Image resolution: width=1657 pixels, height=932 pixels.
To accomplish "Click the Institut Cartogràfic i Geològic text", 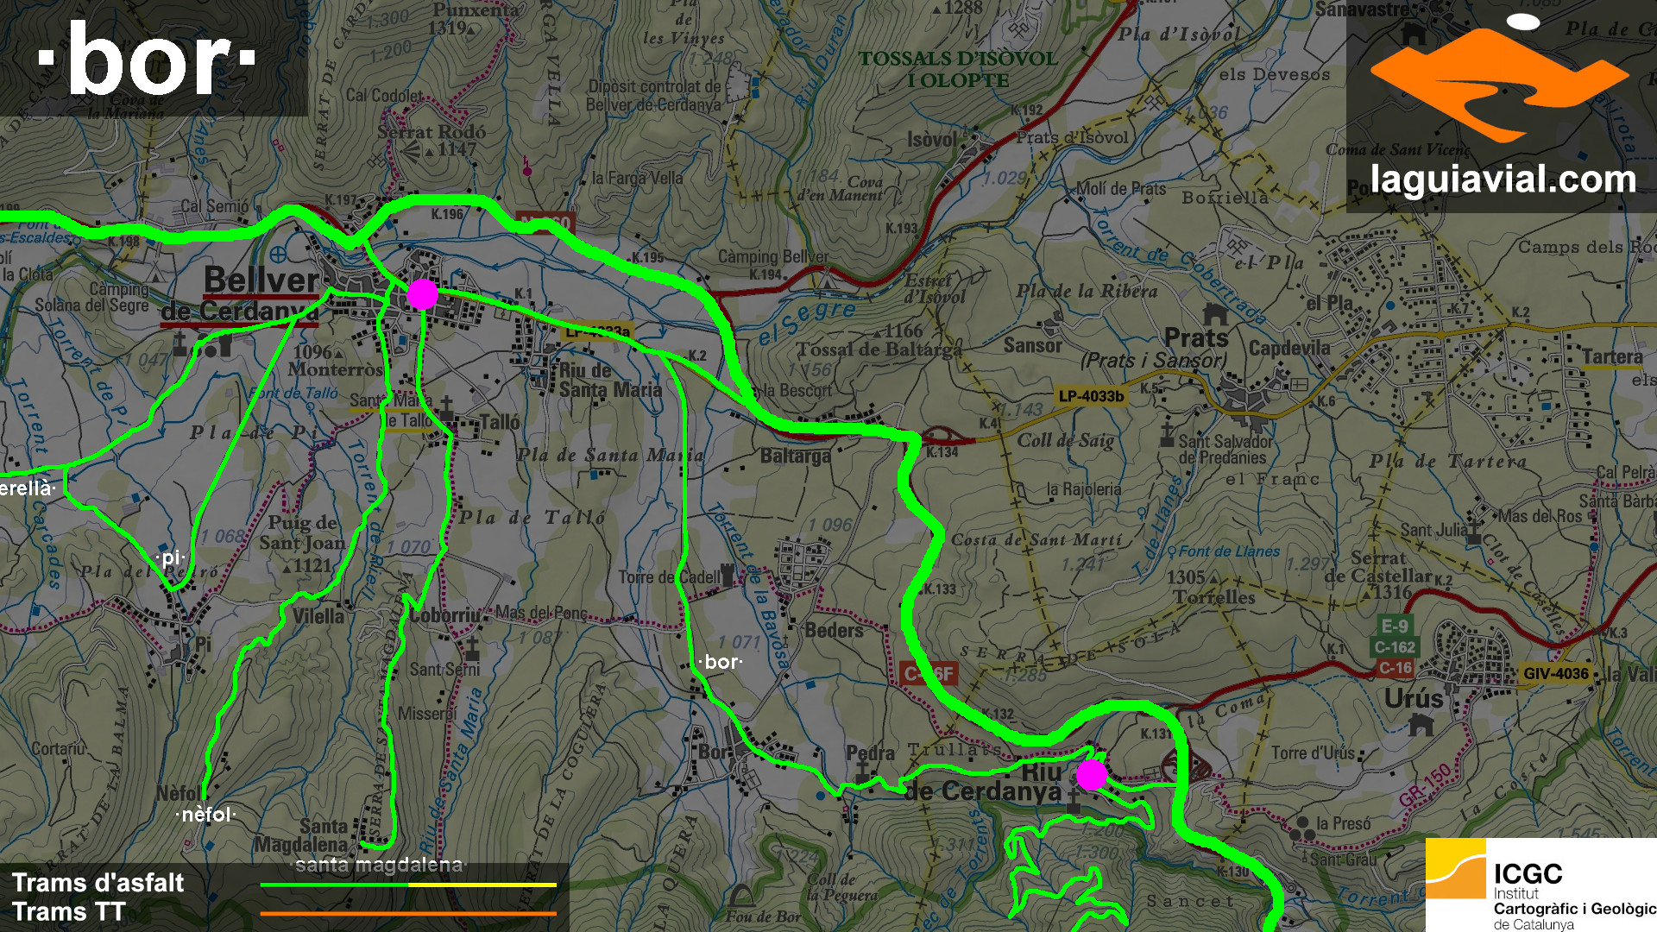I will pos(1574,909).
